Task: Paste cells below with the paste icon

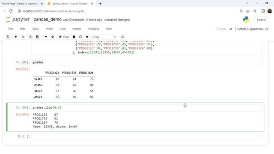Action: pyautogui.click(x=38, y=37)
